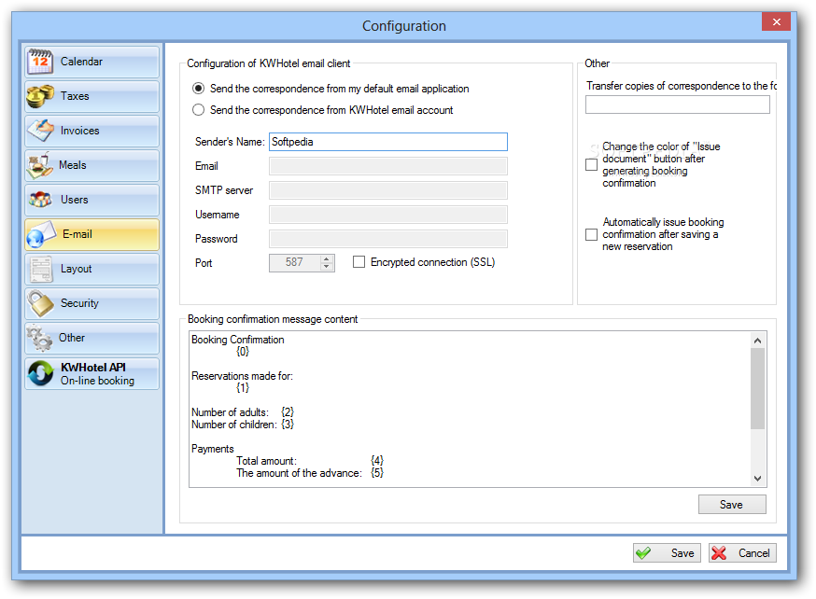Click the E-mail envelope globe icon
The width and height of the screenshot is (816, 599).
pos(40,234)
